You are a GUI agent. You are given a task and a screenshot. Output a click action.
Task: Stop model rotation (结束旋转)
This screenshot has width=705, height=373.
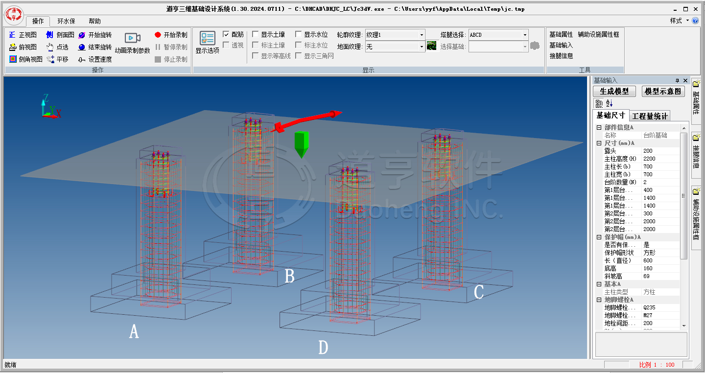pos(95,47)
